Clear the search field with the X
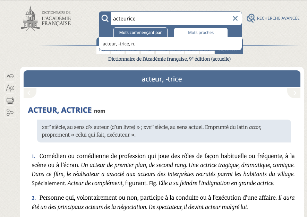The height and width of the screenshot is (217, 307). 235,18
